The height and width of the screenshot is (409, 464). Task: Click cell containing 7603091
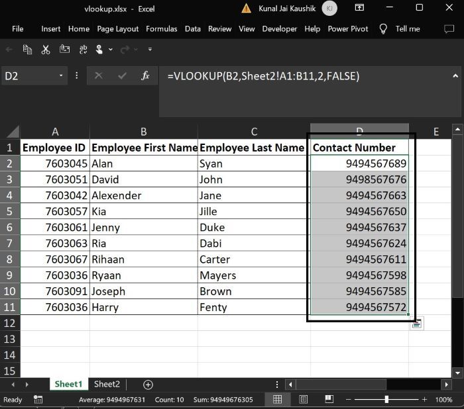point(55,291)
